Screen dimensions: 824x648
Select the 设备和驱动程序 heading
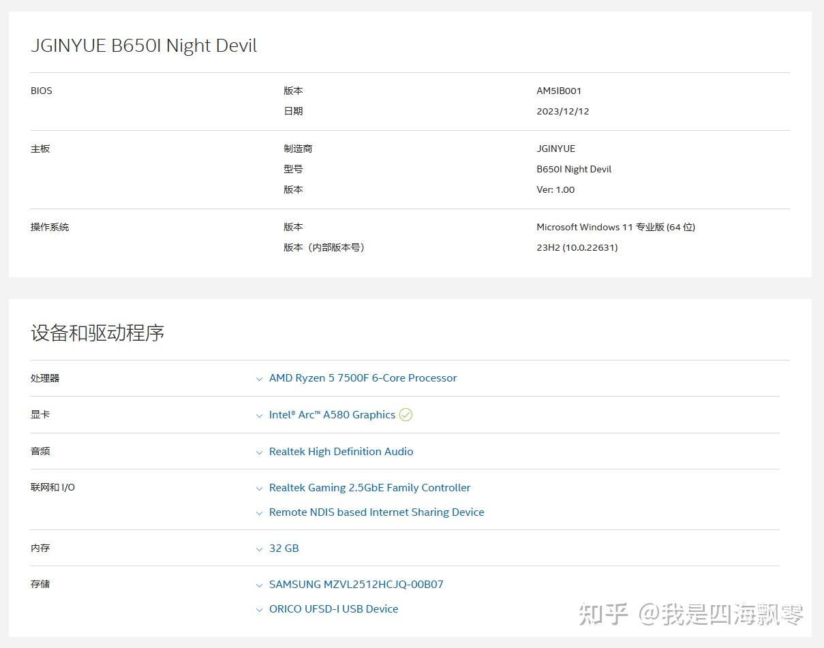point(97,333)
